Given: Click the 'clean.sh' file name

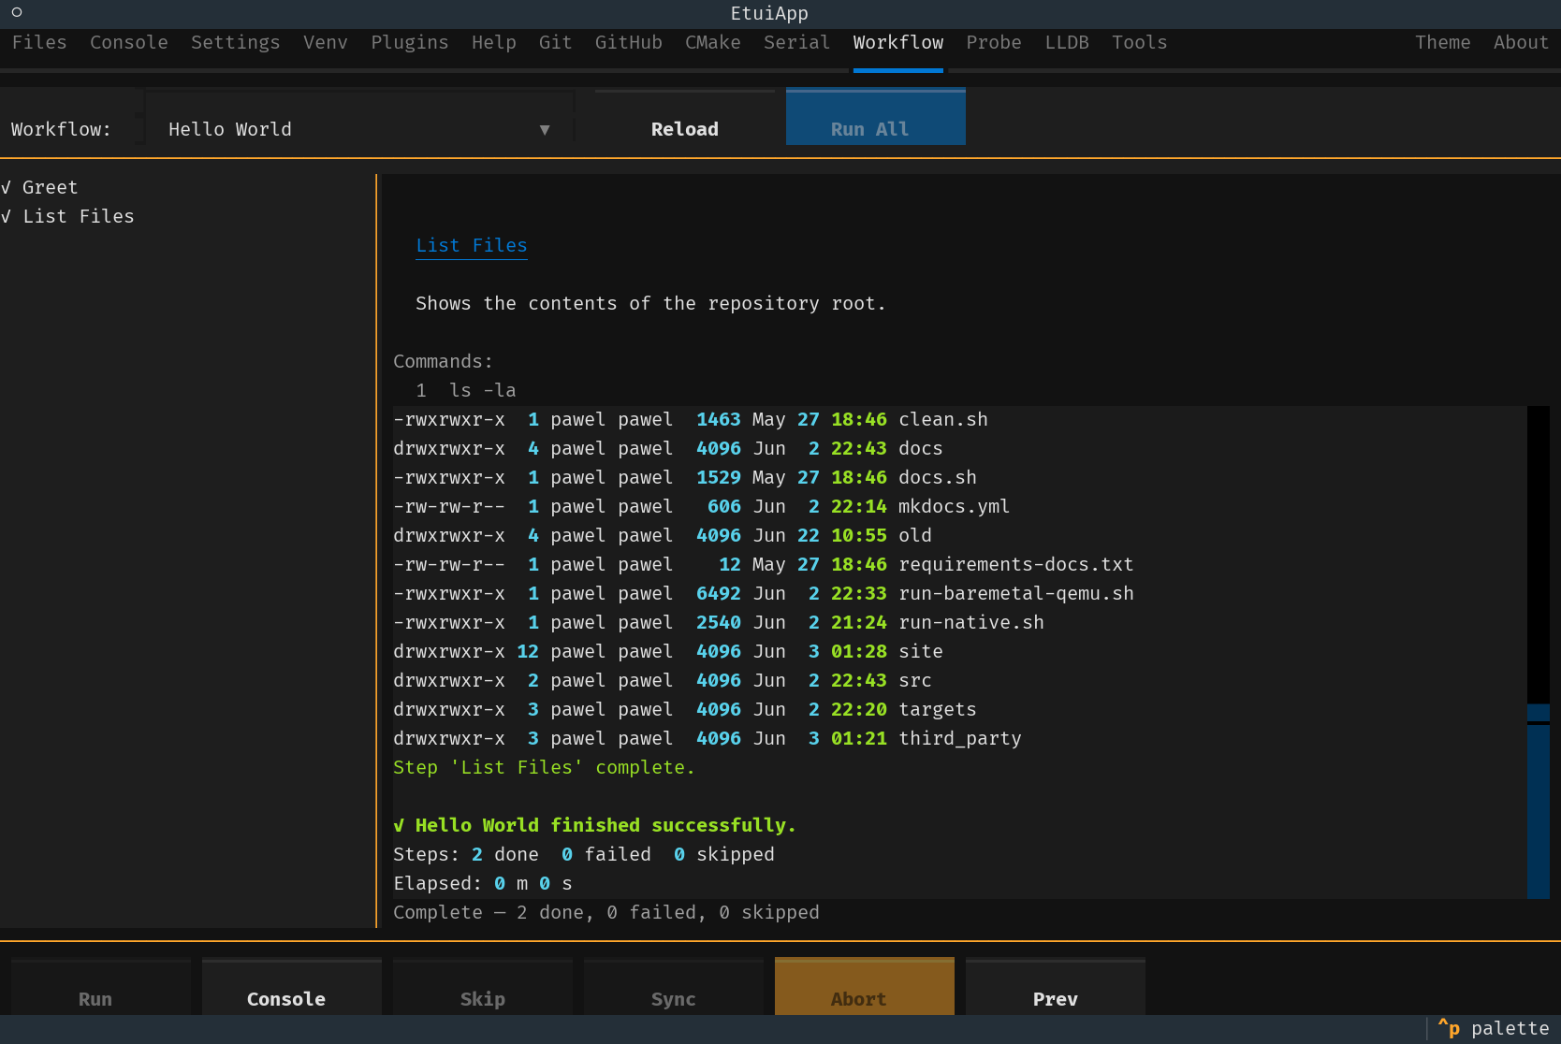Looking at the screenshot, I should [943, 419].
